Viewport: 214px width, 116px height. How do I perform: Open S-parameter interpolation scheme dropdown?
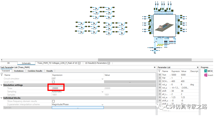[x=102, y=105]
